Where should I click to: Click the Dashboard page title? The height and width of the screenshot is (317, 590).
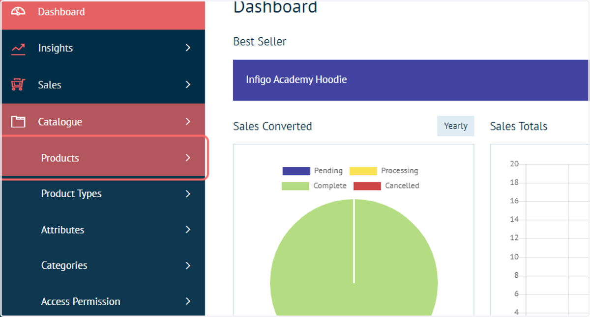click(275, 7)
